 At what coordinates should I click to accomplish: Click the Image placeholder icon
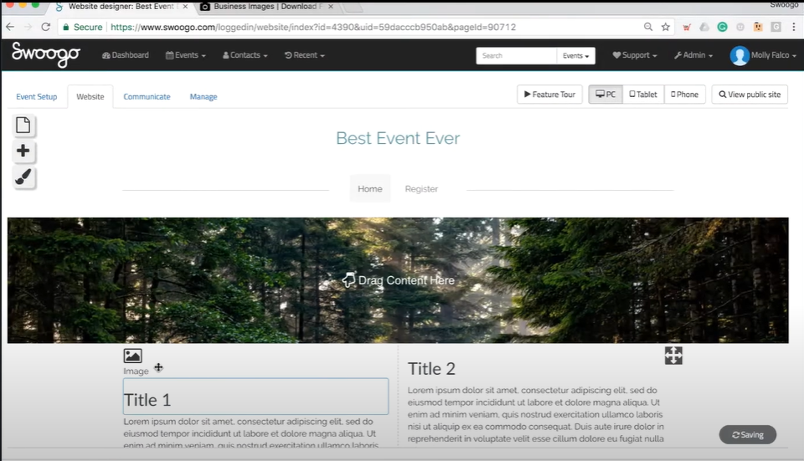click(x=132, y=356)
